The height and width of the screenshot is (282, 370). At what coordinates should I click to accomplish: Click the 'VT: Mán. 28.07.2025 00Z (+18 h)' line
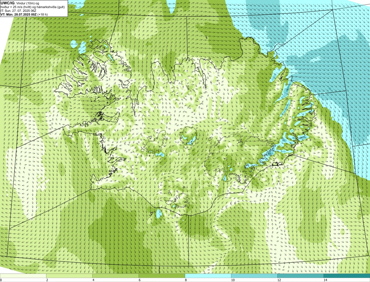24,14
